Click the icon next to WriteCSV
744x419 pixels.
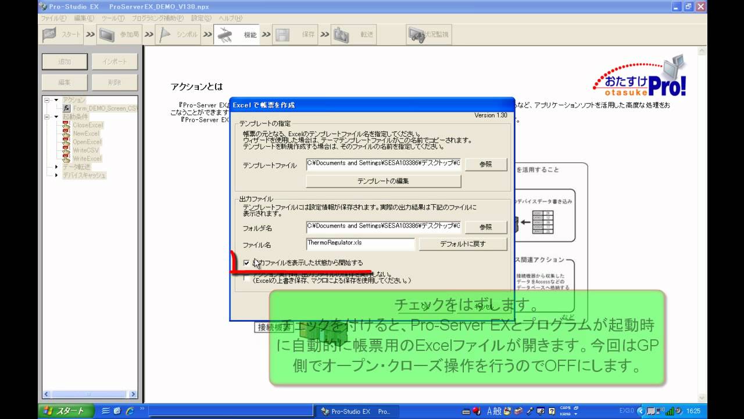coord(66,150)
